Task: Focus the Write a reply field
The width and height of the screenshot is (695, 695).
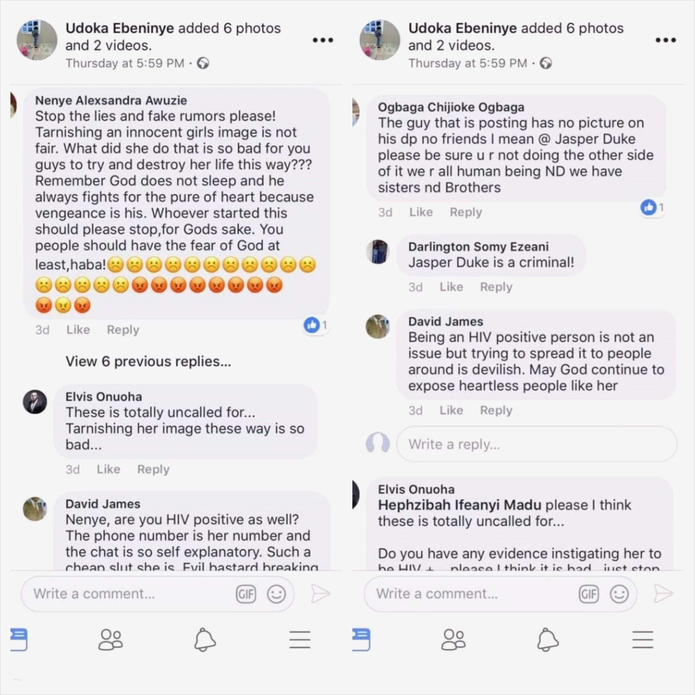Action: (537, 444)
